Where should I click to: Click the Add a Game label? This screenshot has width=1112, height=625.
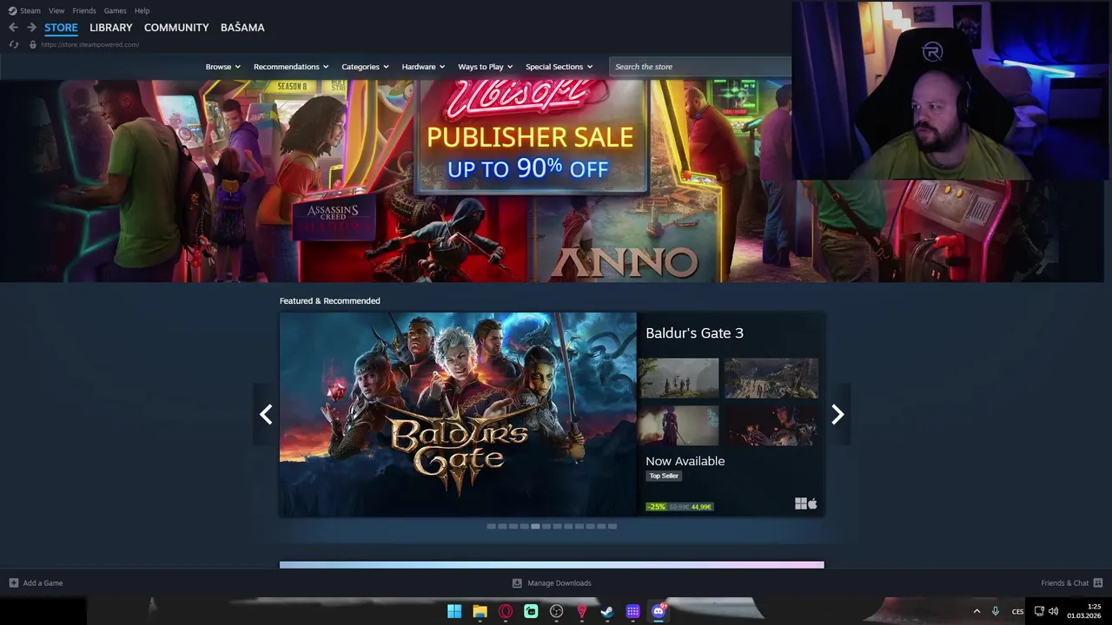coord(43,583)
